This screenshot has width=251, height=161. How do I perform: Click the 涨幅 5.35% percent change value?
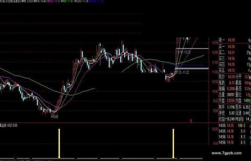231,89
